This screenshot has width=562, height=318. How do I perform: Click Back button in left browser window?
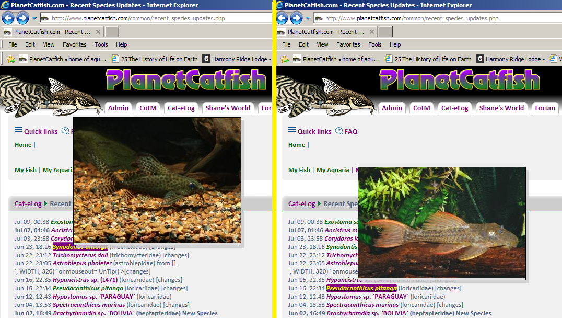pos(8,18)
